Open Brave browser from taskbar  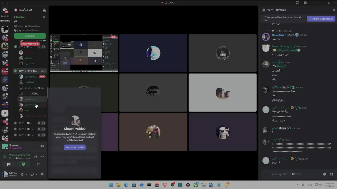165,185
